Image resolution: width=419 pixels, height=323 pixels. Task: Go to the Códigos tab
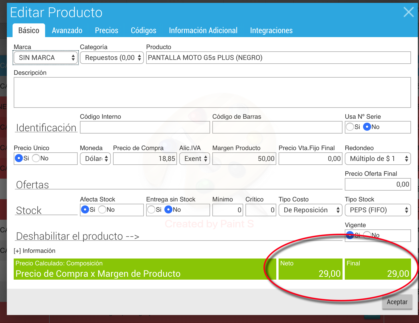coord(143,31)
